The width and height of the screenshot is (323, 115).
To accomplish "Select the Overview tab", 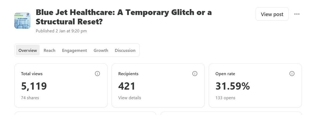I will (x=28, y=50).
